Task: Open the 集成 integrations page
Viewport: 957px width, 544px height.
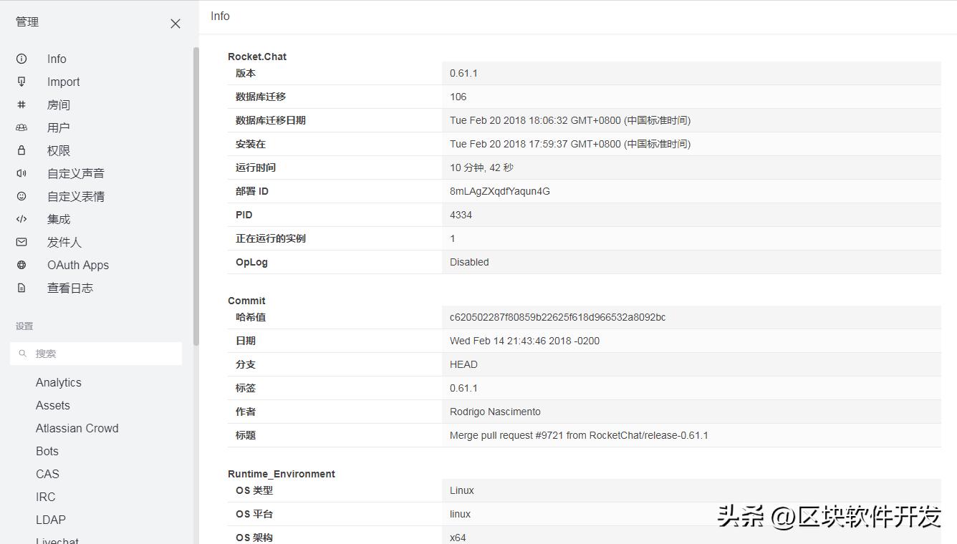Action: coord(59,219)
